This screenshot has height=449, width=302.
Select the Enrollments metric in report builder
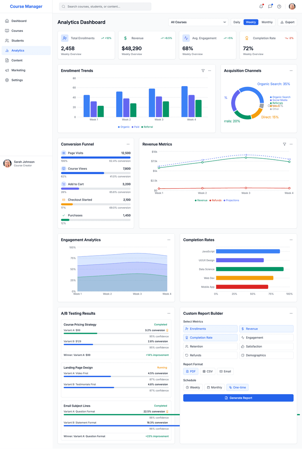tap(210, 329)
